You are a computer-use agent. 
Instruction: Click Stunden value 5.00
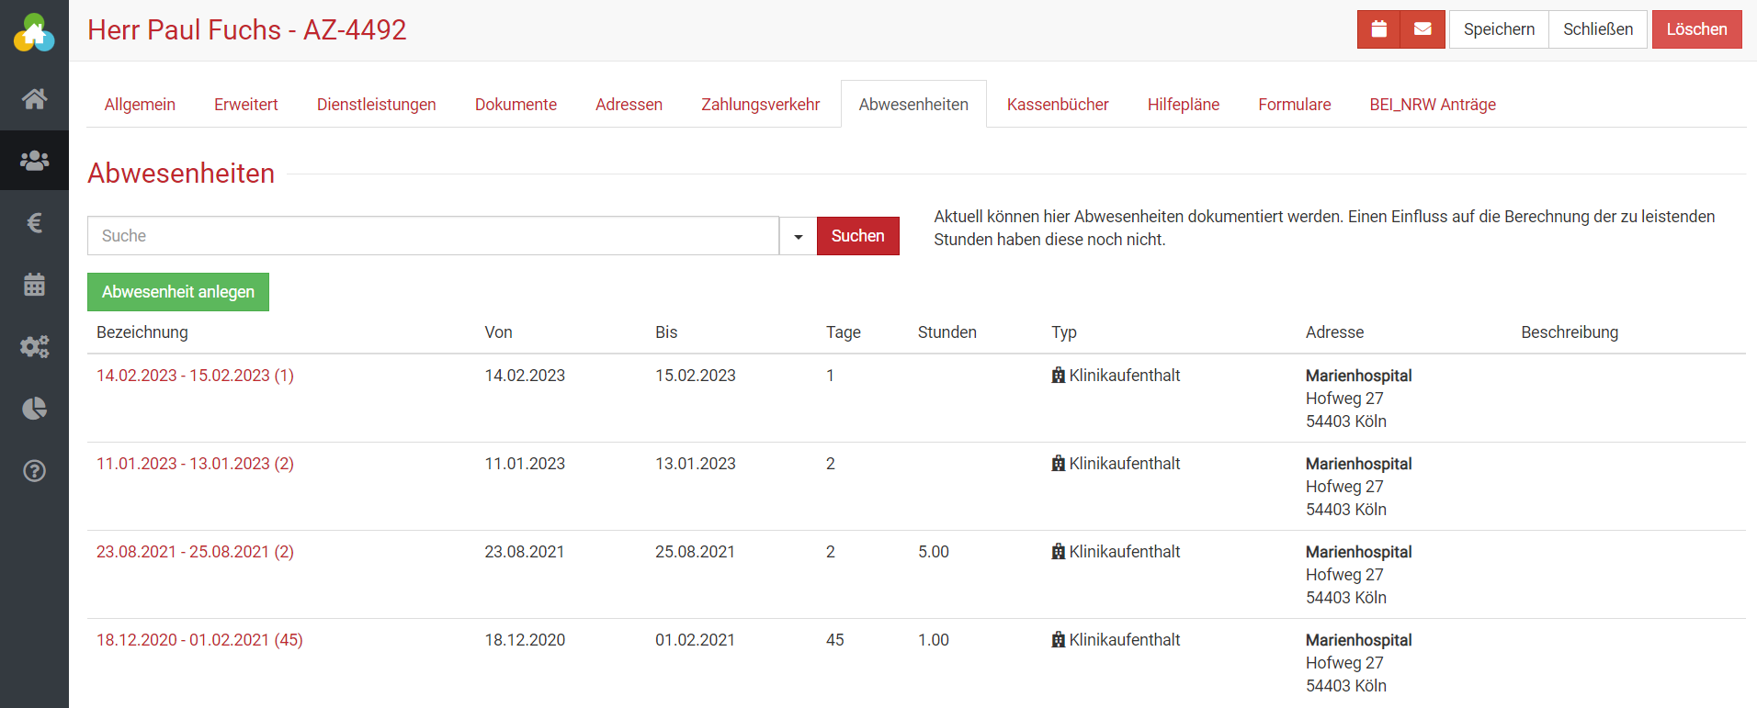(x=934, y=552)
